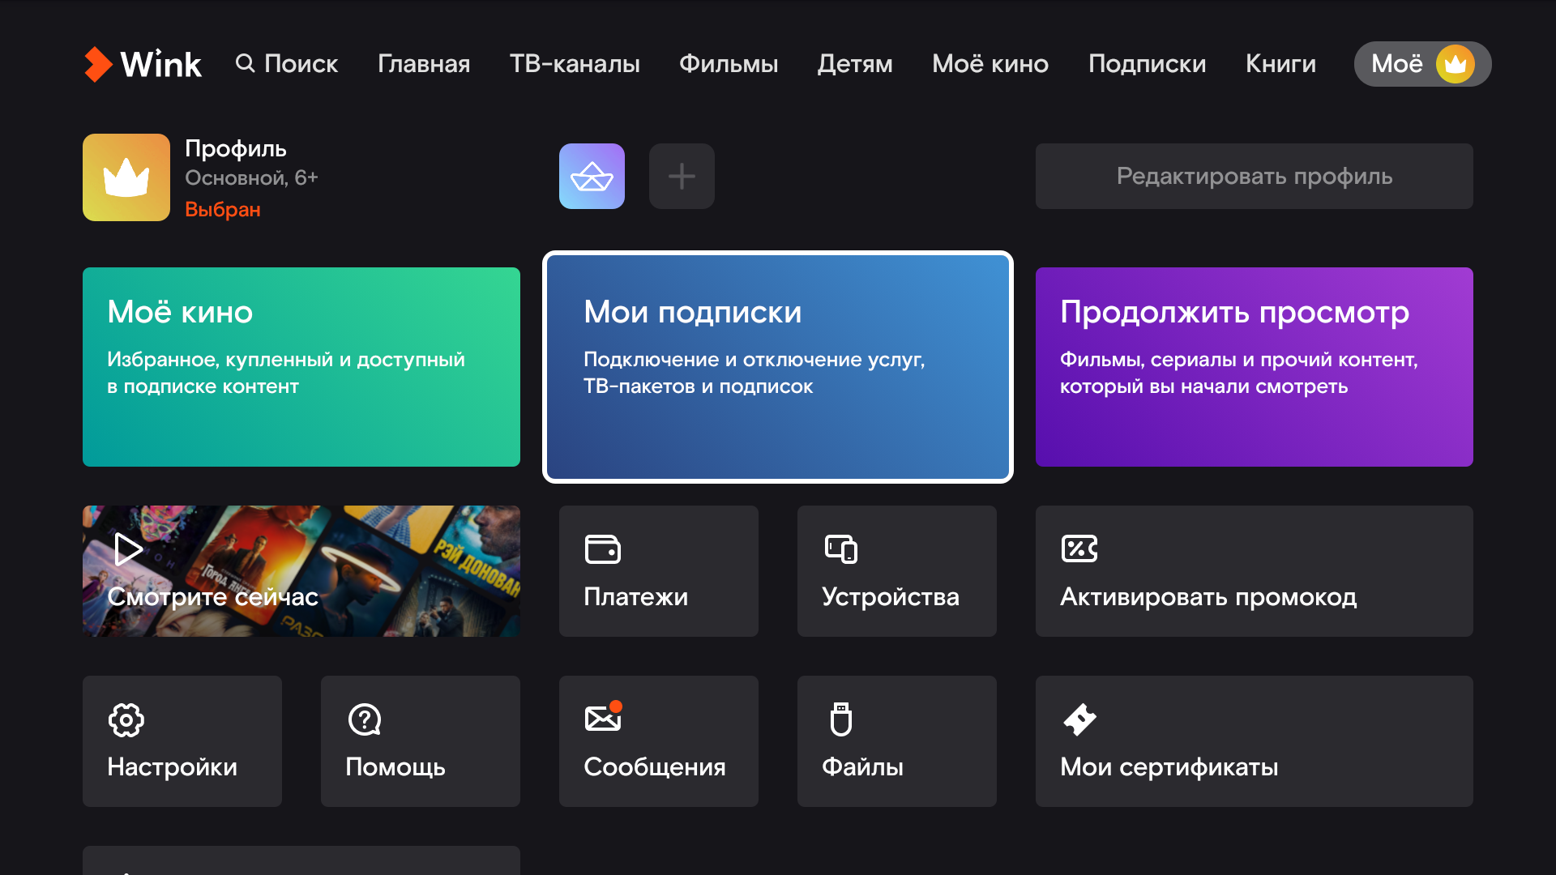The image size is (1556, 875).
Task: Click the Файлы label
Action: click(x=862, y=767)
